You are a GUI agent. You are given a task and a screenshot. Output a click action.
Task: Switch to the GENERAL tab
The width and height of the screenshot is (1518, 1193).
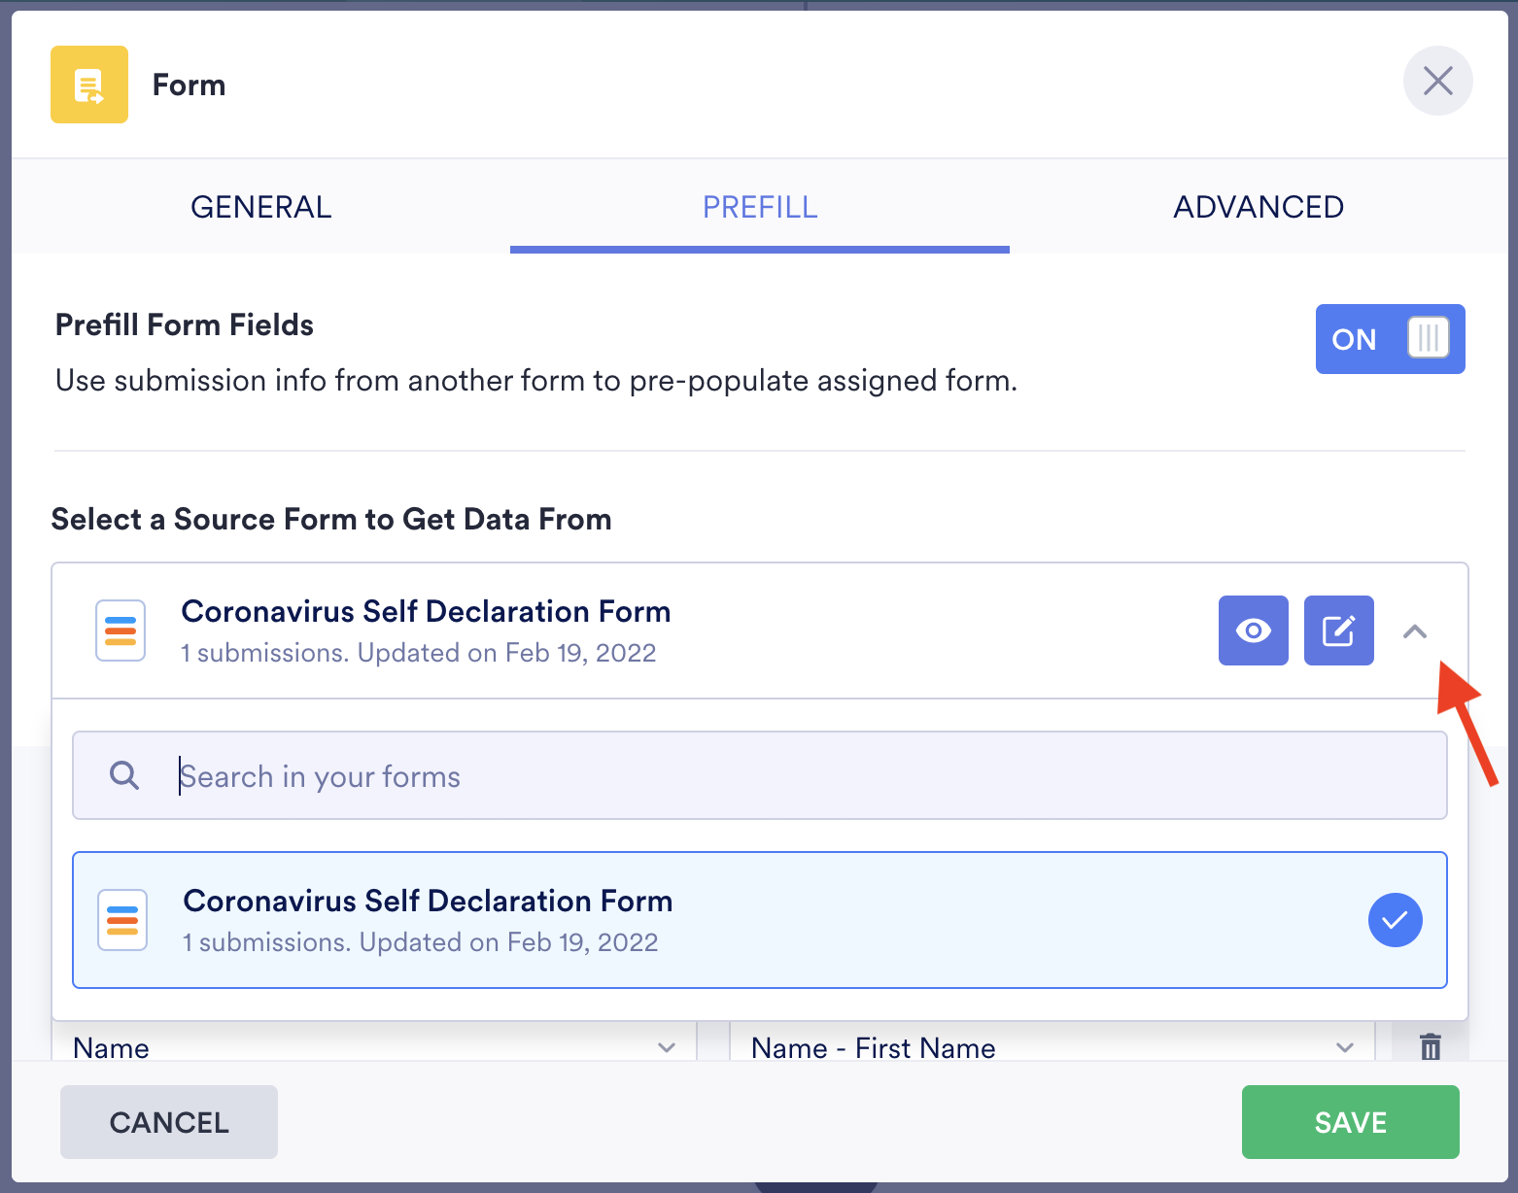coord(260,207)
